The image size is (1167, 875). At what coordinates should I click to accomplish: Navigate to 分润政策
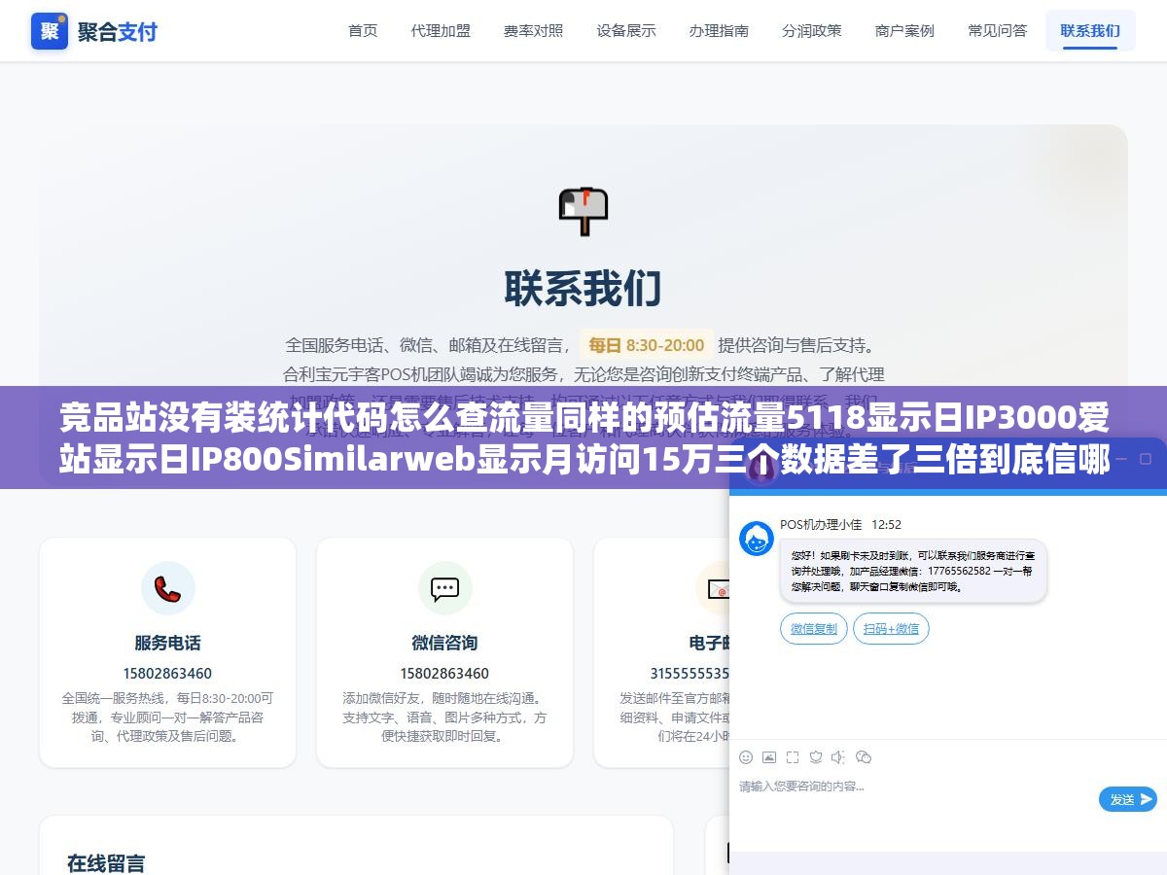tap(812, 31)
